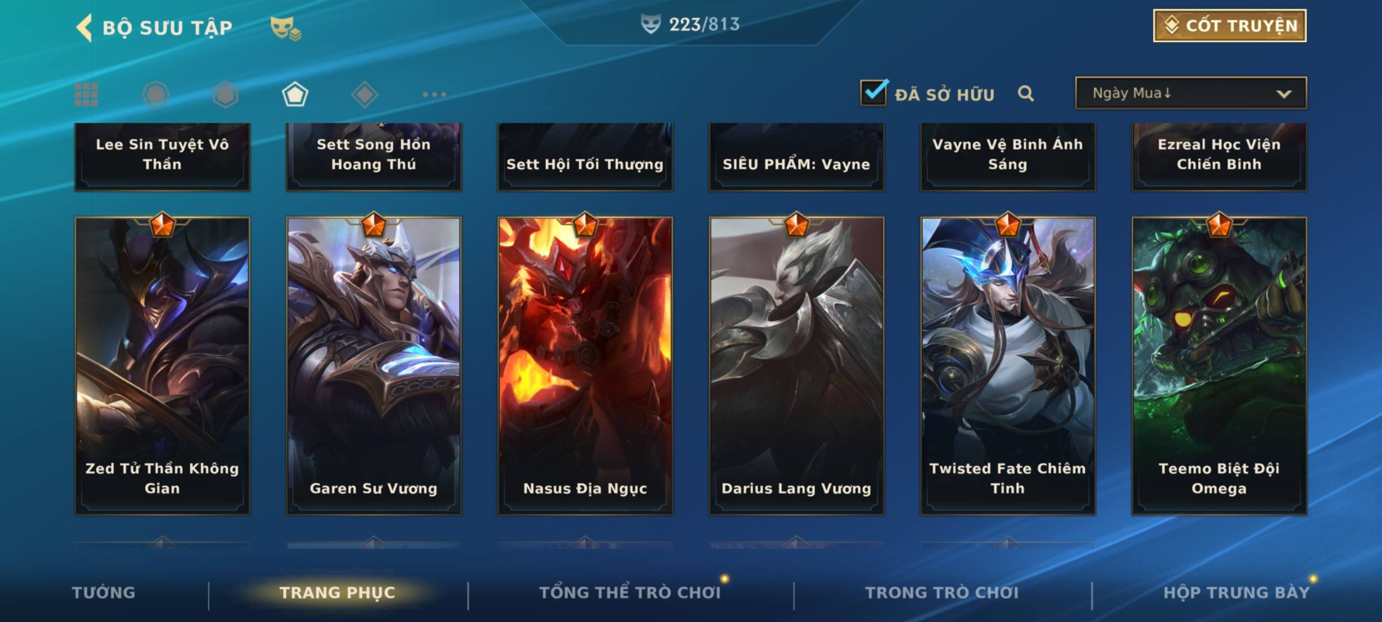Viewport: 1382px width, 622px height.
Task: Toggle the Đã Sở Hữu checkbox
Action: (874, 93)
